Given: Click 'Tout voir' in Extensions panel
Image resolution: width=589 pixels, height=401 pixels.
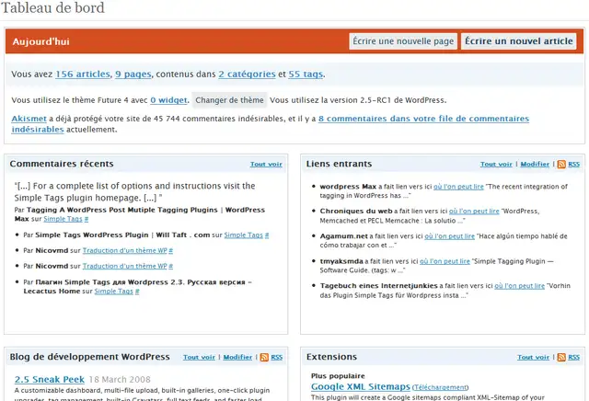Looking at the screenshot, I should tap(534, 357).
